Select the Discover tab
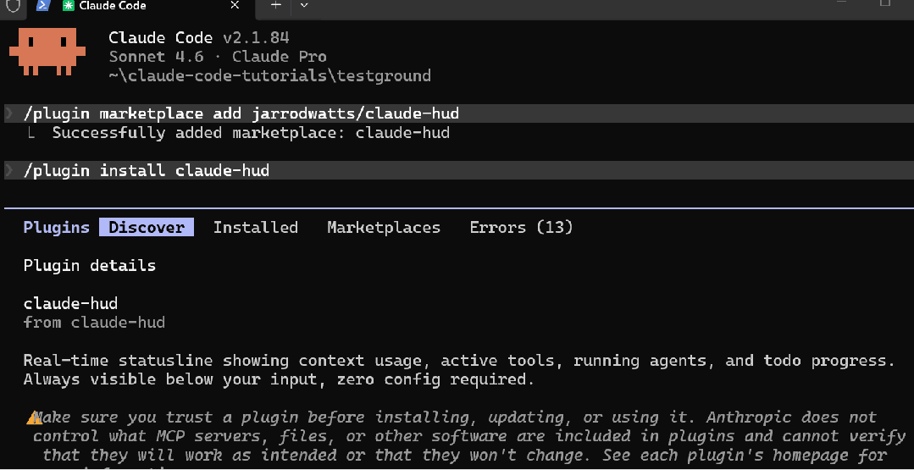Screen dimensions: 914x470 click(147, 227)
